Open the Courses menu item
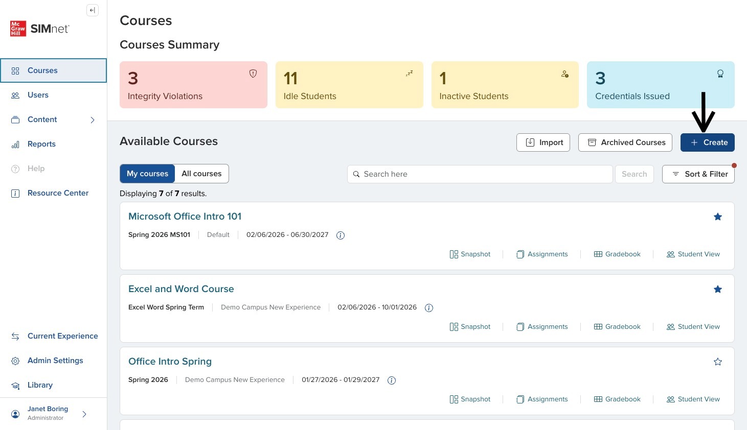The width and height of the screenshot is (747, 430). [53, 70]
